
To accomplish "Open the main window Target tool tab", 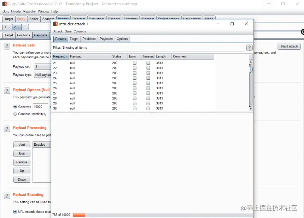I will pyautogui.click(x=9, y=19).
